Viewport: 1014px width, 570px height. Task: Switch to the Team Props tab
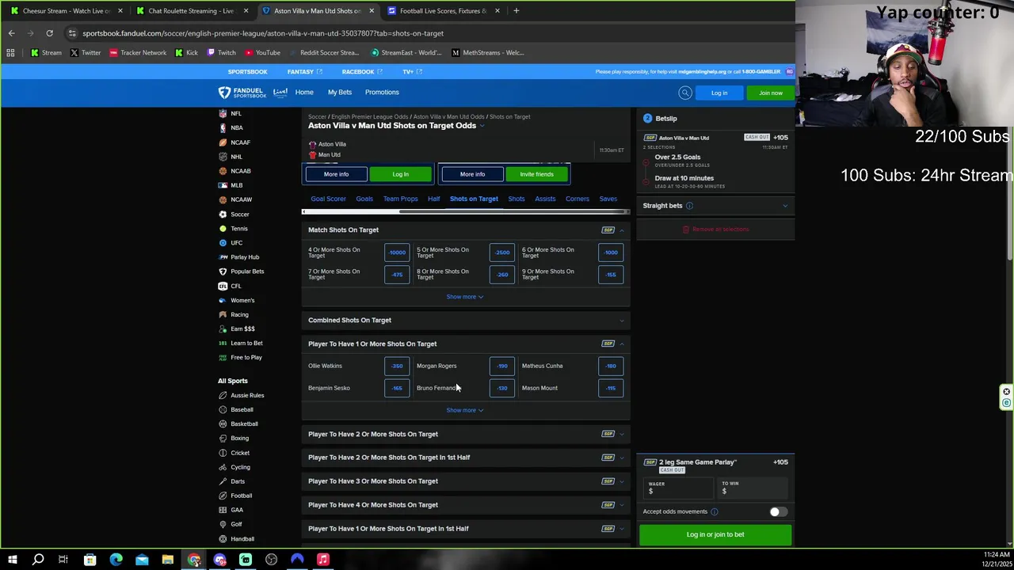(400, 199)
